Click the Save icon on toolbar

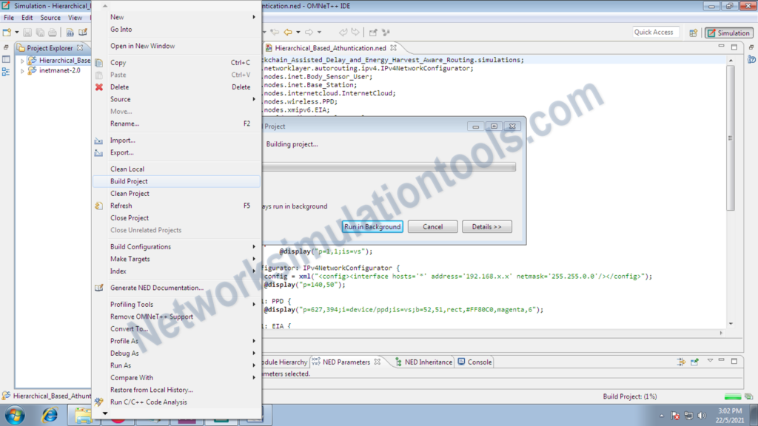pos(27,32)
